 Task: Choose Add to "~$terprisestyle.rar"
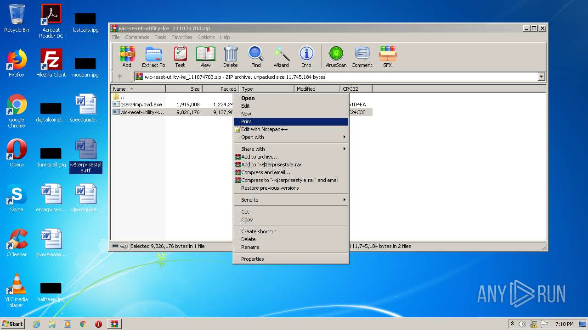[291, 165]
